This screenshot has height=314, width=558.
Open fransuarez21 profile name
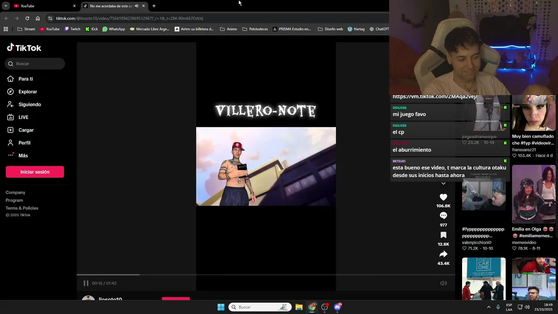pyautogui.click(x=524, y=150)
